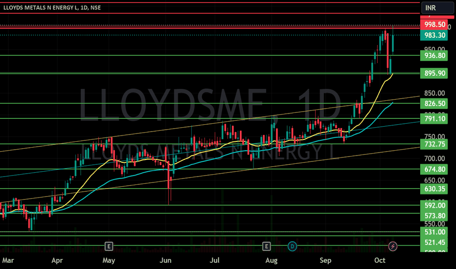Image resolution: width=456 pixels, height=269 pixels.
Task: Click the Jul label on time axis
Action: (215, 260)
